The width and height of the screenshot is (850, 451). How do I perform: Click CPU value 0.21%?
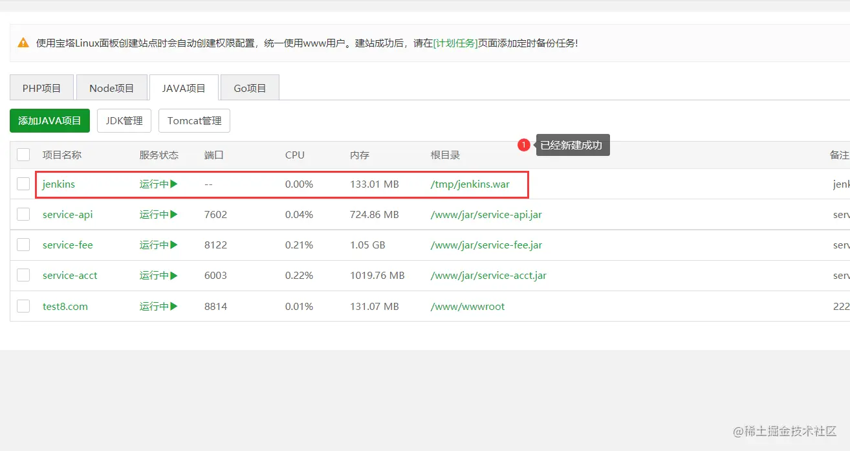tap(299, 245)
